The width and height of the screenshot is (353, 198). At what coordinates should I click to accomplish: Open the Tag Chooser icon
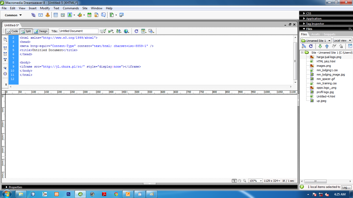(121, 15)
